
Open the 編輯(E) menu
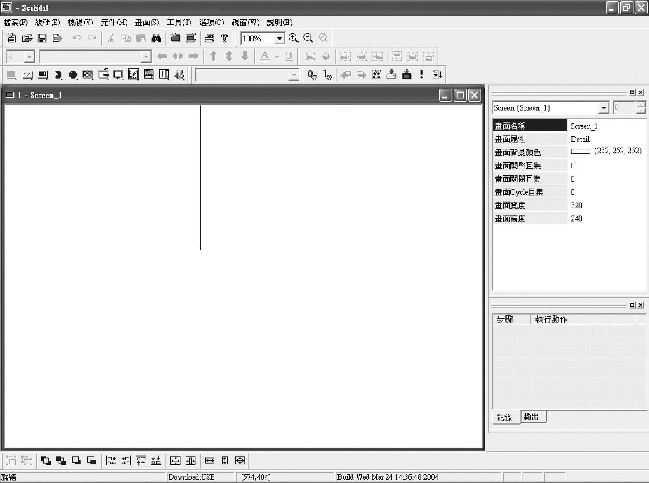pos(47,22)
